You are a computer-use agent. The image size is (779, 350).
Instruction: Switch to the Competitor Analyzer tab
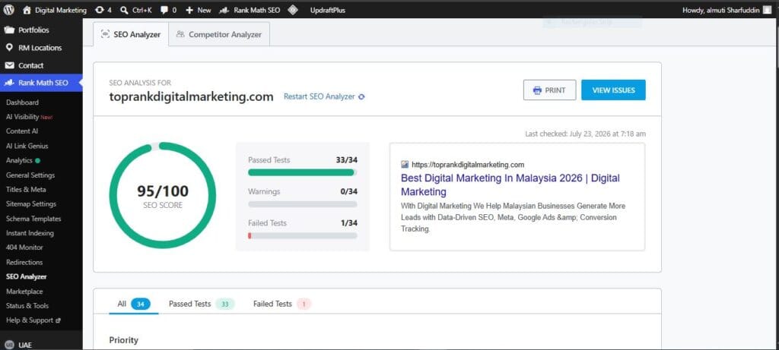pyautogui.click(x=219, y=34)
